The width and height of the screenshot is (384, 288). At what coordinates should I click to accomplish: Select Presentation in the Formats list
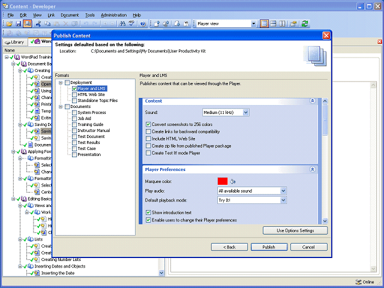pyautogui.click(x=89, y=155)
